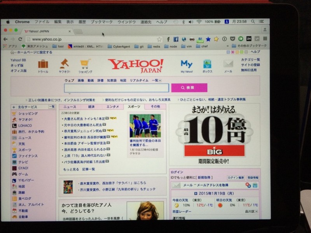
Task: Expand the 一覧 search category dropdown
Action: click(157, 80)
